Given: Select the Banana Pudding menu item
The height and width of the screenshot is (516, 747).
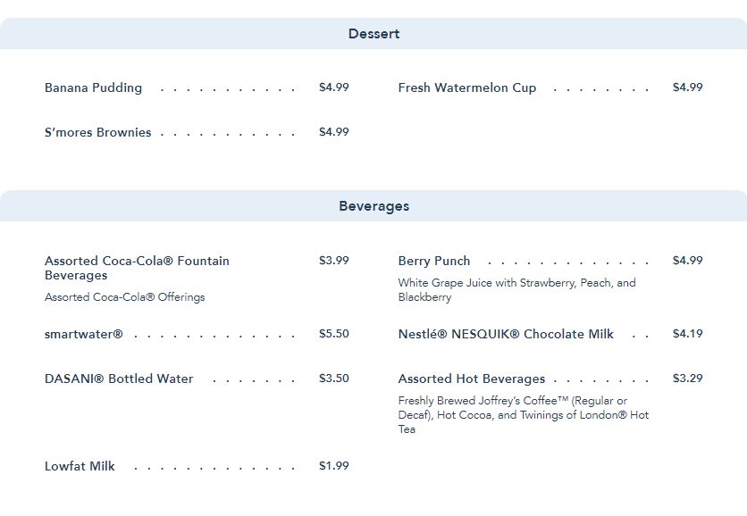Looking at the screenshot, I should [x=94, y=87].
